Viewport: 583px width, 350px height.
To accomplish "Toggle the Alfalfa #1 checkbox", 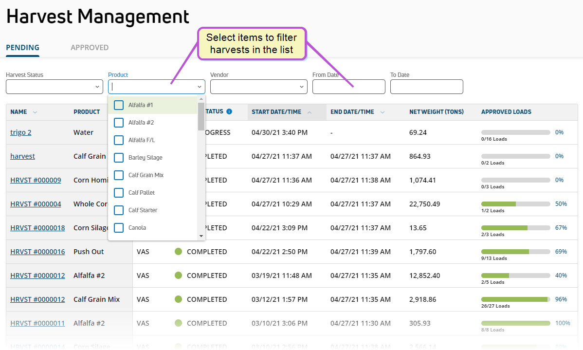I will point(119,105).
